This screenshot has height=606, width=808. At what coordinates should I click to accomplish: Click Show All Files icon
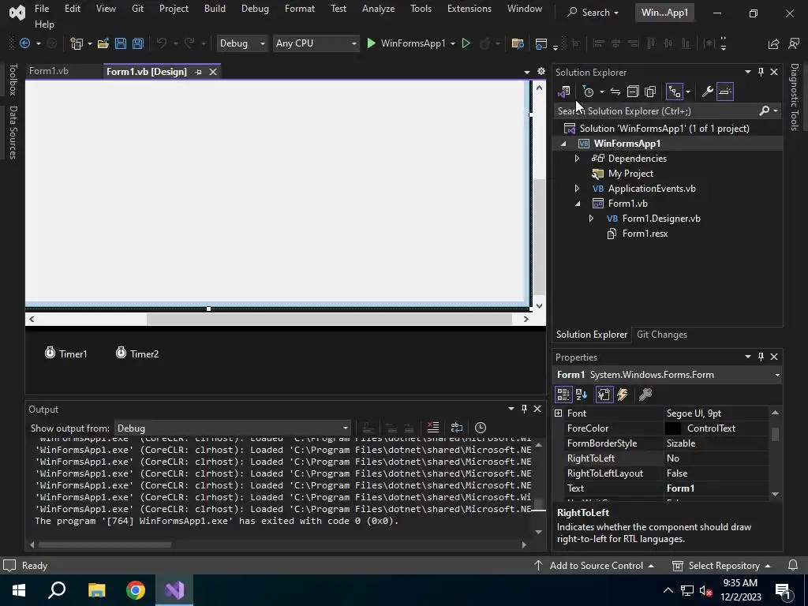tap(650, 92)
